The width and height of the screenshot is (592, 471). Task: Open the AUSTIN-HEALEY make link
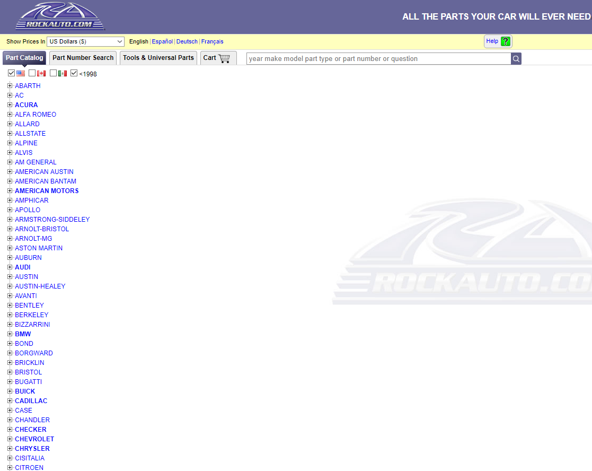(40, 286)
